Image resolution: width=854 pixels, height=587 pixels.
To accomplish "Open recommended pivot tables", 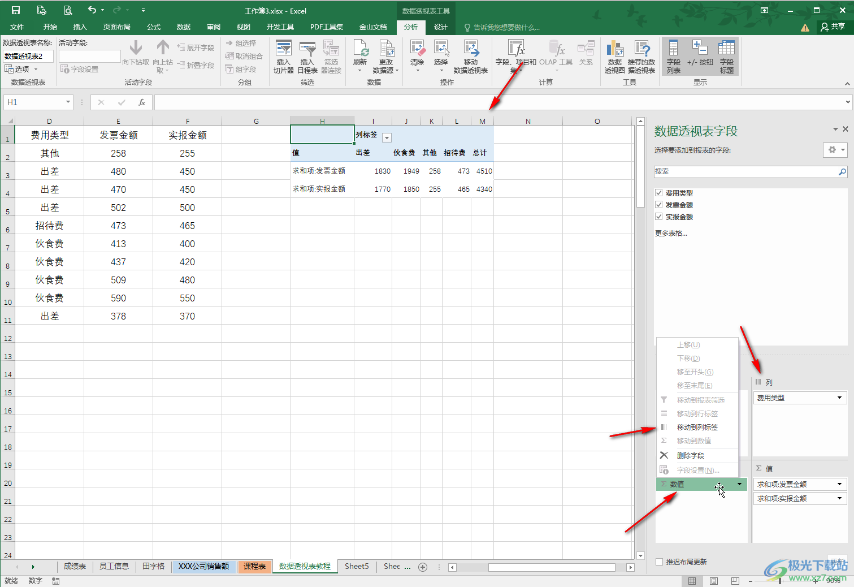I will (641, 57).
